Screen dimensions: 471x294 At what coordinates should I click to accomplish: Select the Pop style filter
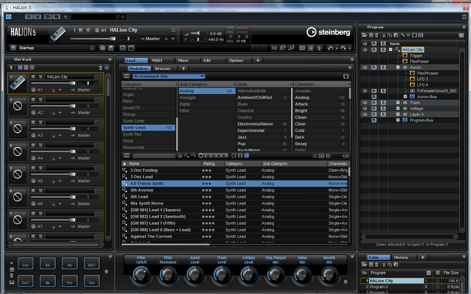(x=262, y=144)
